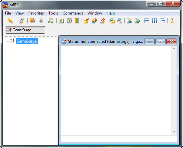This screenshot has height=148, width=183.
Task: Select GameSurge in the treebar
Action: pyautogui.click(x=27, y=41)
